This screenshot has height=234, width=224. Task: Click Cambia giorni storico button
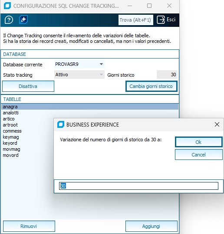click(152, 86)
